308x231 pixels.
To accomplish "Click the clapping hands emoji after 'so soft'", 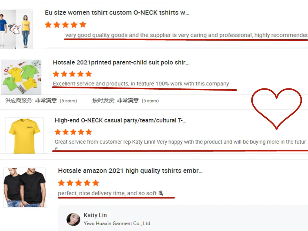I will [x=161, y=193].
